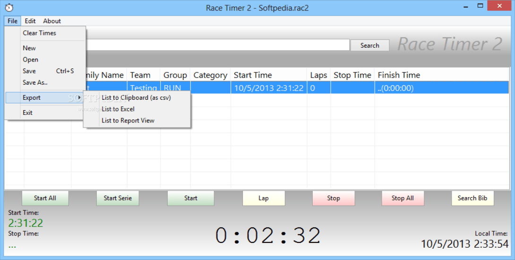Choose Save in the File menu
The image size is (515, 260).
pos(45,71)
